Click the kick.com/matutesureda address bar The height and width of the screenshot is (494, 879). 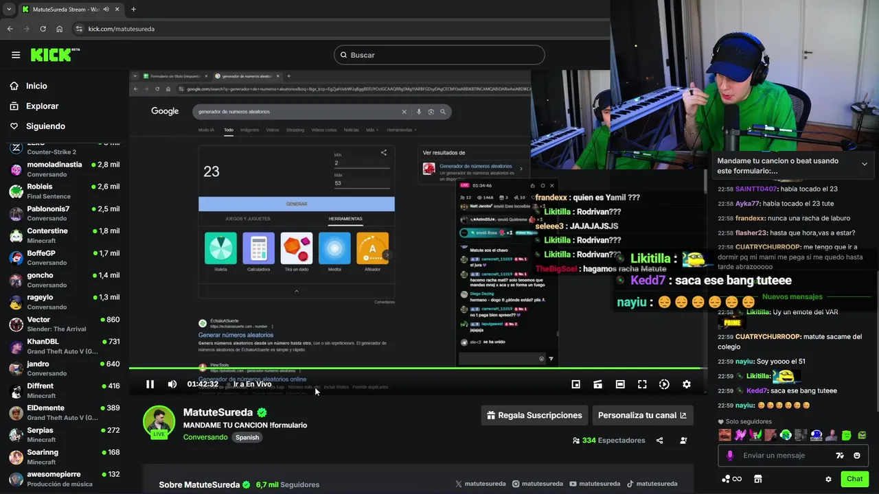[121, 29]
